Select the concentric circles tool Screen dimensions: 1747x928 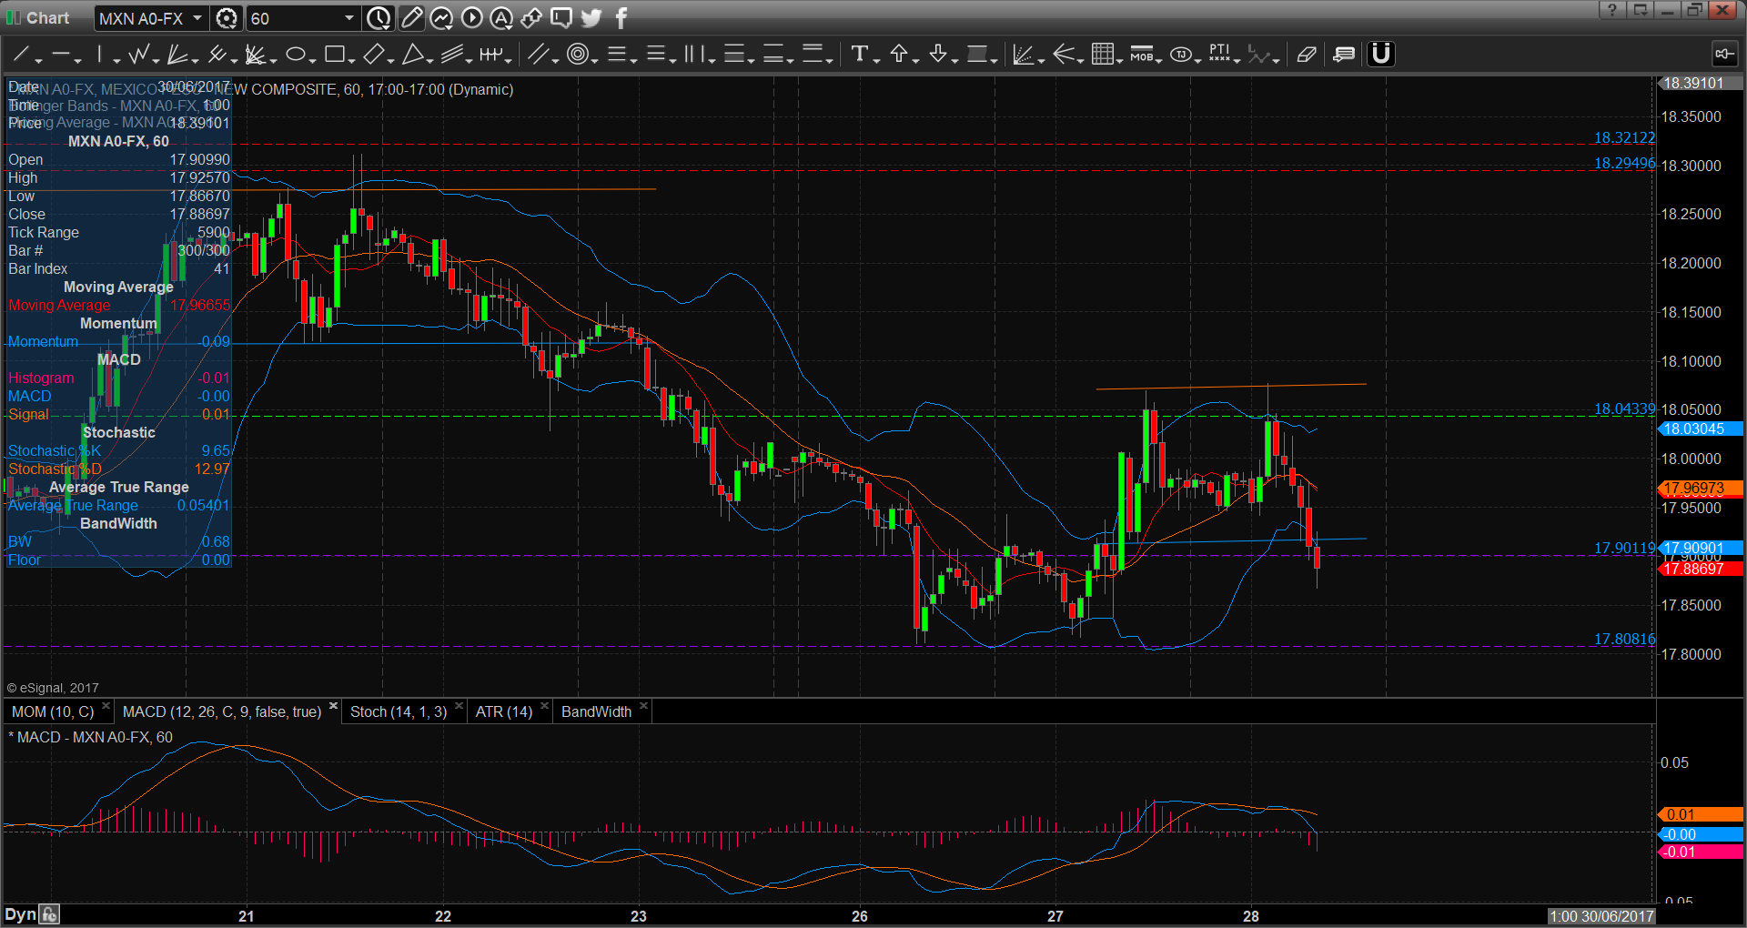577,55
